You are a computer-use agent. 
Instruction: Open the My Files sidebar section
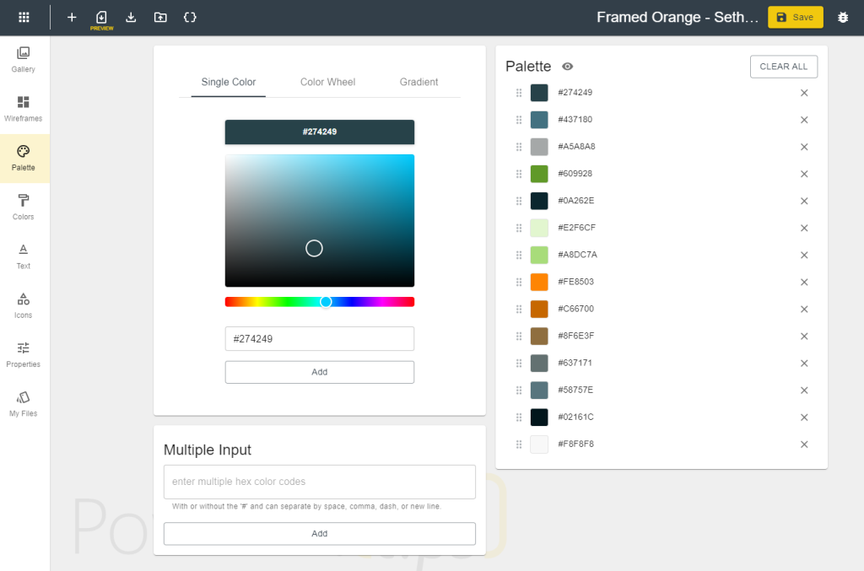click(x=23, y=404)
